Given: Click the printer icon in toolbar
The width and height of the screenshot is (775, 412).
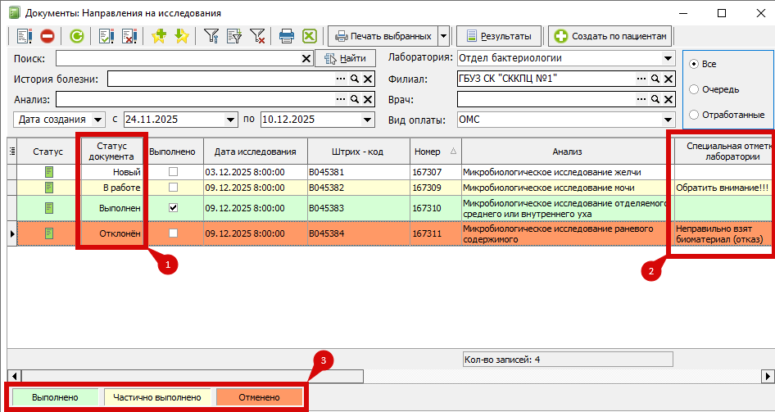Looking at the screenshot, I should pos(287,36).
